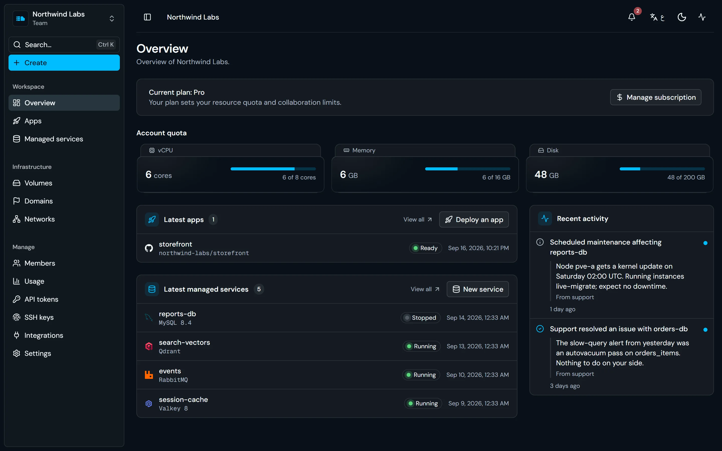Open the notifications bell
Screen dimensions: 722x451
pyautogui.click(x=631, y=17)
